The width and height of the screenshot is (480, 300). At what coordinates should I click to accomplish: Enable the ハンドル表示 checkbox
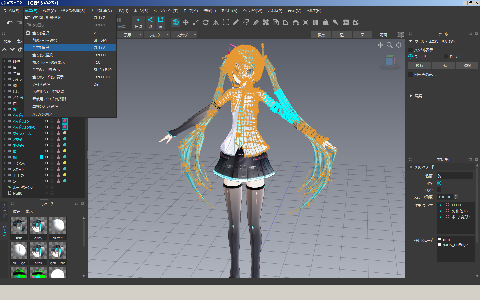tap(411, 50)
